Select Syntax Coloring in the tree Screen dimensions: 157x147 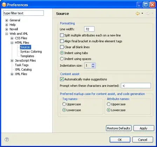coord(31,51)
